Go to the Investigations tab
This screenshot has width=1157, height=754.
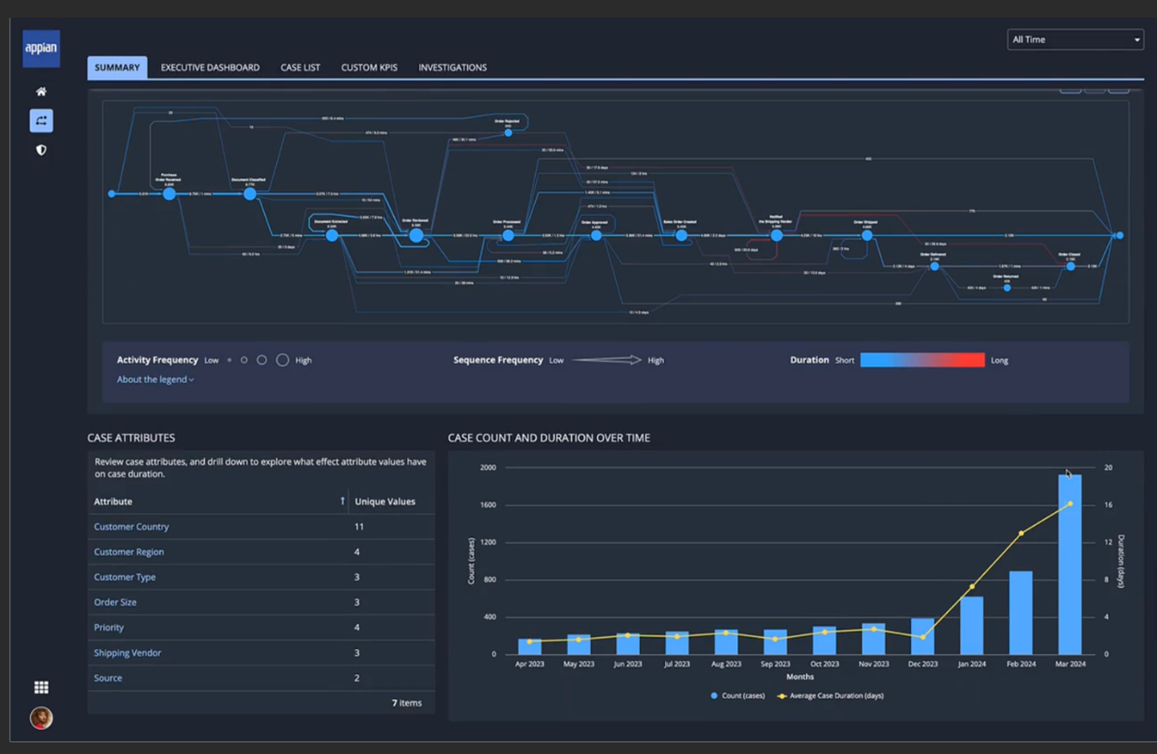point(452,68)
